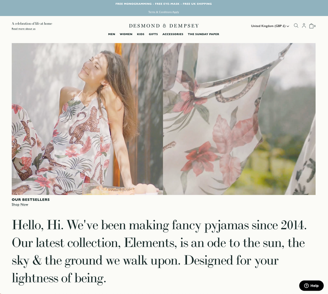Screen dimensions: 328x294
Task: Click the Desmond & Dempsey logo
Action: (x=164, y=26)
